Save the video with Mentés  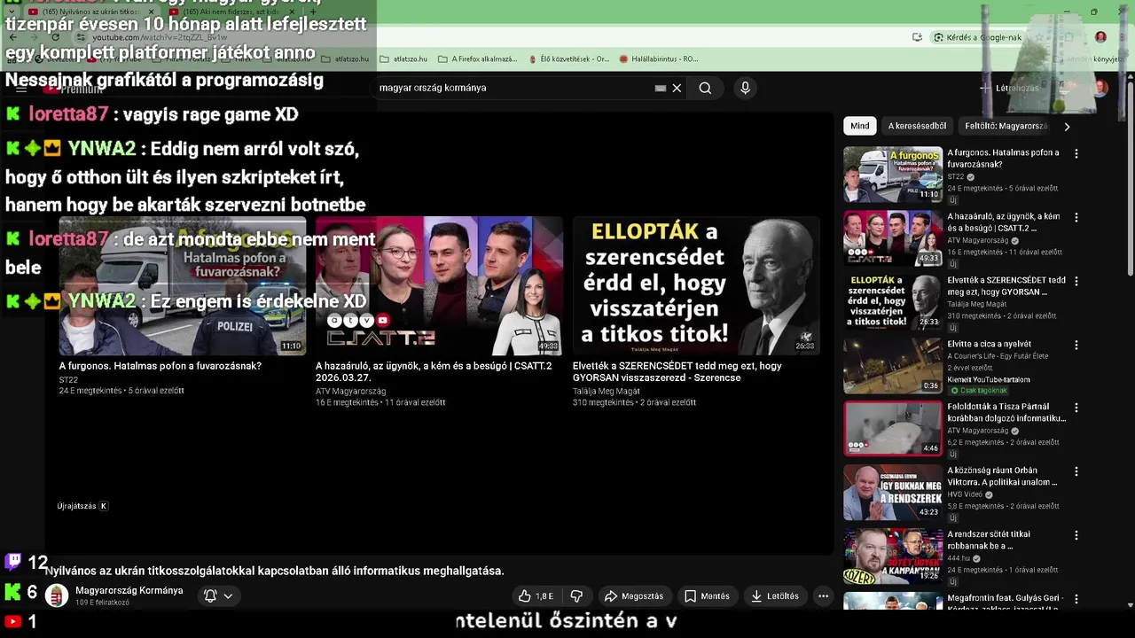coord(707,596)
